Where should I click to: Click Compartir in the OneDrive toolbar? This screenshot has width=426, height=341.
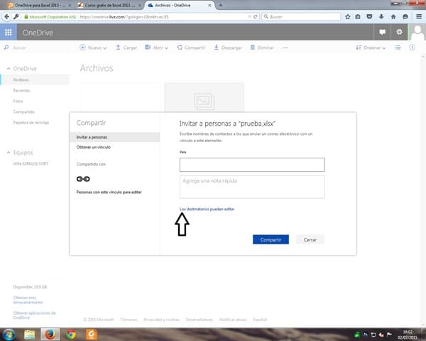pyautogui.click(x=191, y=48)
